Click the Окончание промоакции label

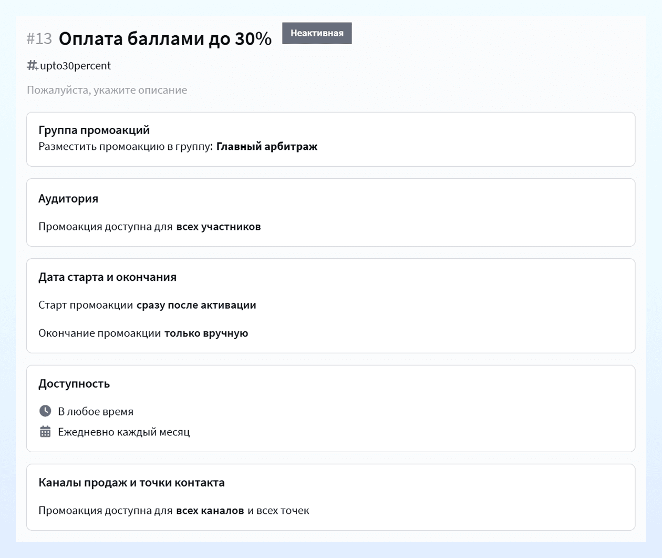click(x=100, y=333)
